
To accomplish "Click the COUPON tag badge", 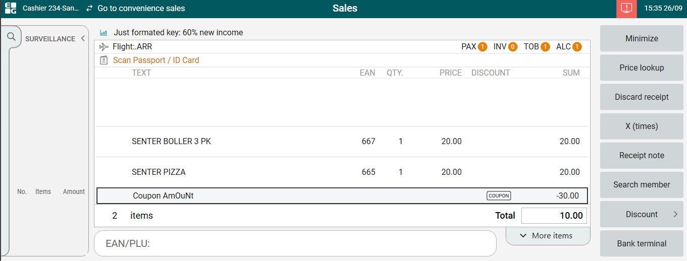I will coord(499,196).
